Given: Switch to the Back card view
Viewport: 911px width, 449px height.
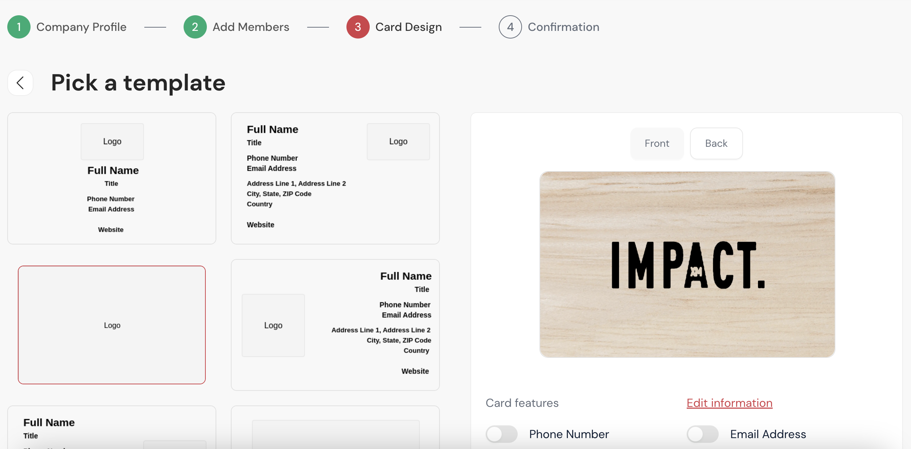Looking at the screenshot, I should (716, 143).
